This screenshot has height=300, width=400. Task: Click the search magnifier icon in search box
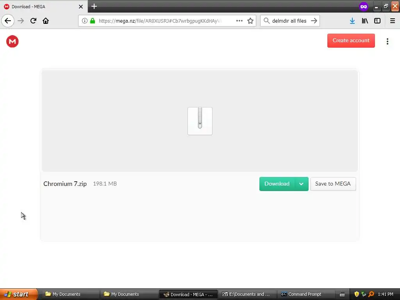click(266, 21)
